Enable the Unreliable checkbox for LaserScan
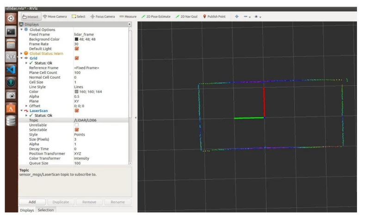The width and height of the screenshot is (370, 221). click(x=77, y=125)
